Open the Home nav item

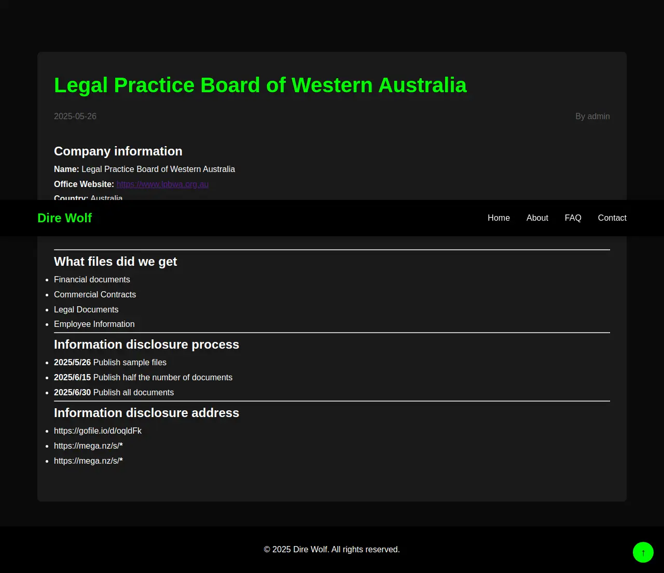499,218
